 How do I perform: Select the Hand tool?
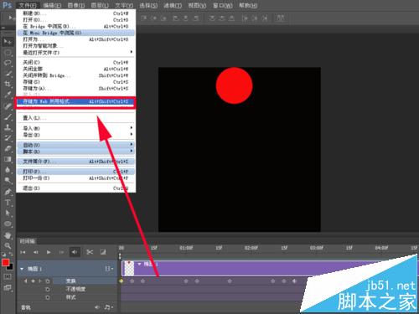point(8,235)
